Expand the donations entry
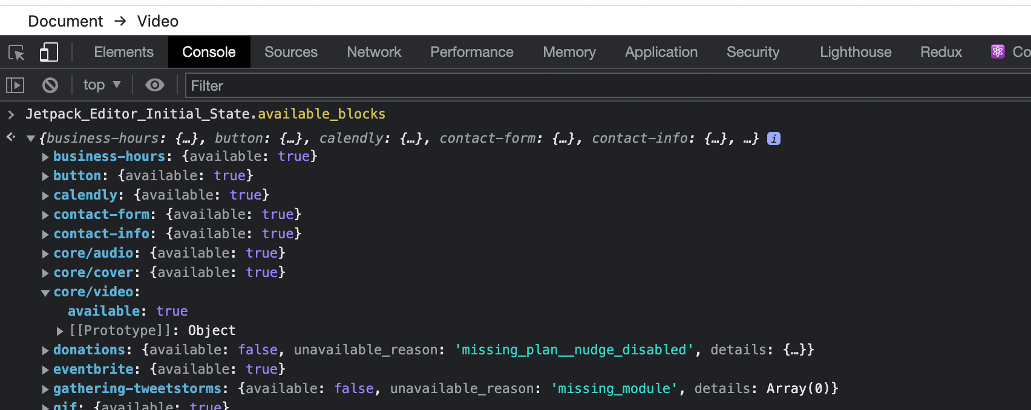Image resolution: width=1031 pixels, height=410 pixels. coord(45,350)
